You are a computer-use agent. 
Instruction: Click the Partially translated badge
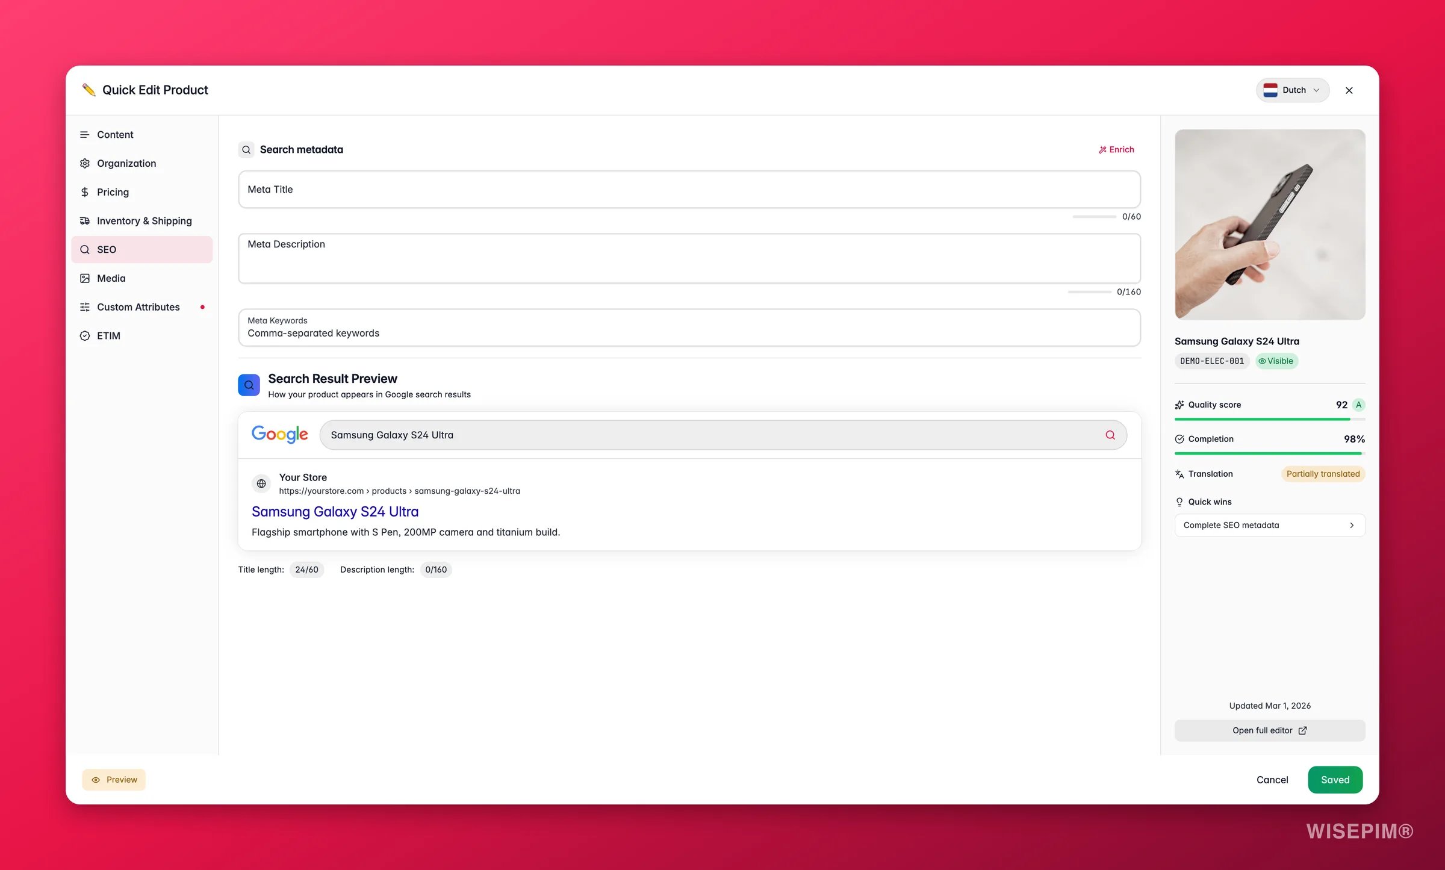click(1323, 474)
